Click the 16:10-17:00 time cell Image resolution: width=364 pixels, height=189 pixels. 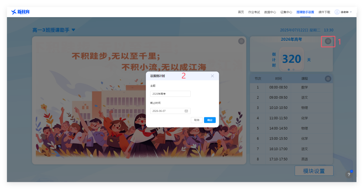(x=278, y=149)
